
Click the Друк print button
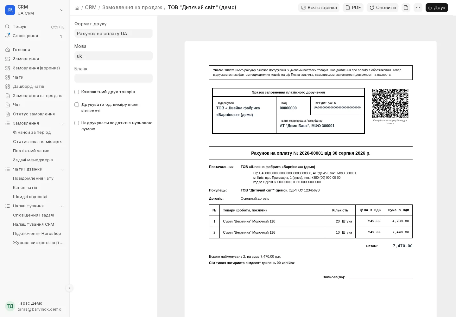437,8
